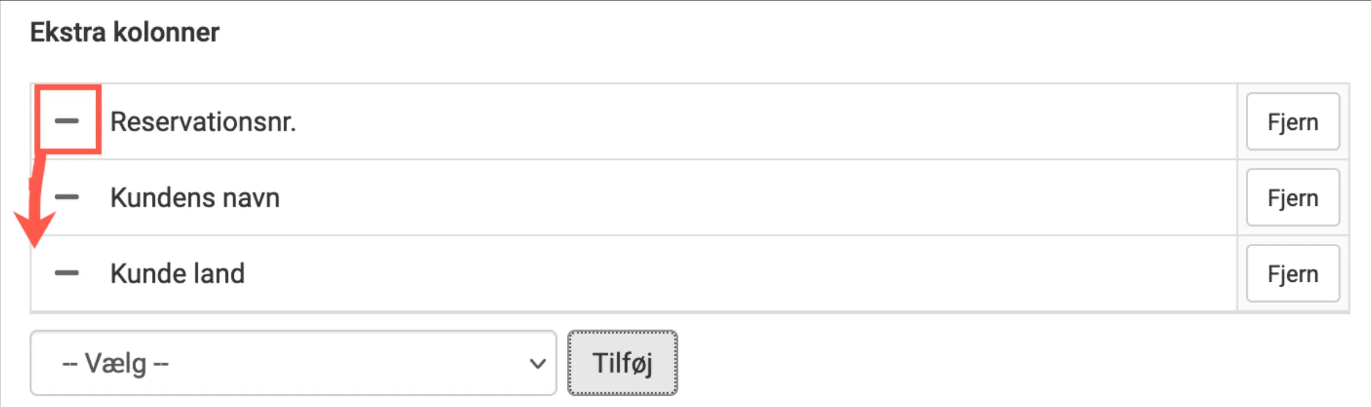The image size is (1371, 407).
Task: Remove the Reservationsnr. column with Fjern
Action: point(1292,121)
